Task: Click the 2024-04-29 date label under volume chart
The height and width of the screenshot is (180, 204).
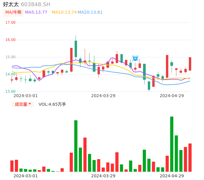Action: click(x=172, y=176)
